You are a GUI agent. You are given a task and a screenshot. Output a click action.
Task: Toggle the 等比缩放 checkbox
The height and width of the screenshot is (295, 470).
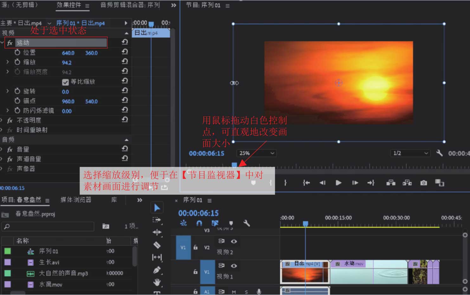(65, 82)
